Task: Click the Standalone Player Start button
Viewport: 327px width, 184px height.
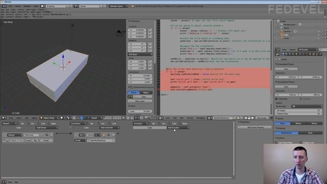Action: [286, 86]
